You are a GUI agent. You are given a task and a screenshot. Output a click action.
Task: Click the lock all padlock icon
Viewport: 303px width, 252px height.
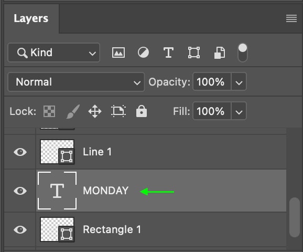point(142,111)
